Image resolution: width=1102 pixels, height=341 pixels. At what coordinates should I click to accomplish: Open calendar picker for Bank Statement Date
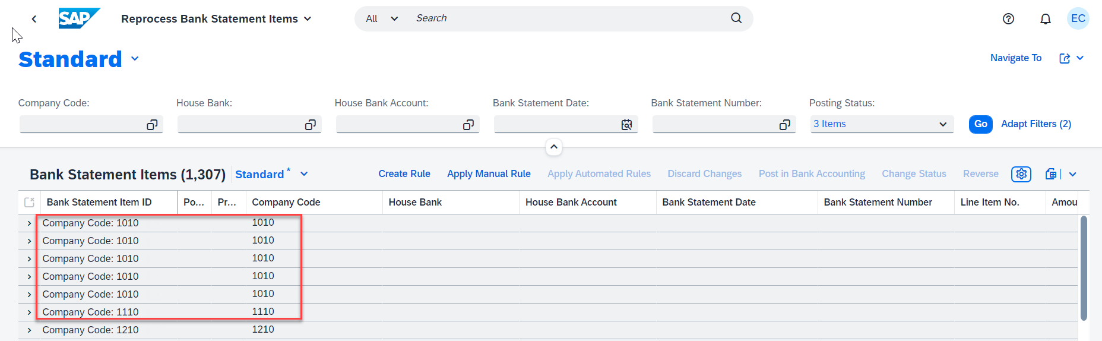(x=626, y=125)
